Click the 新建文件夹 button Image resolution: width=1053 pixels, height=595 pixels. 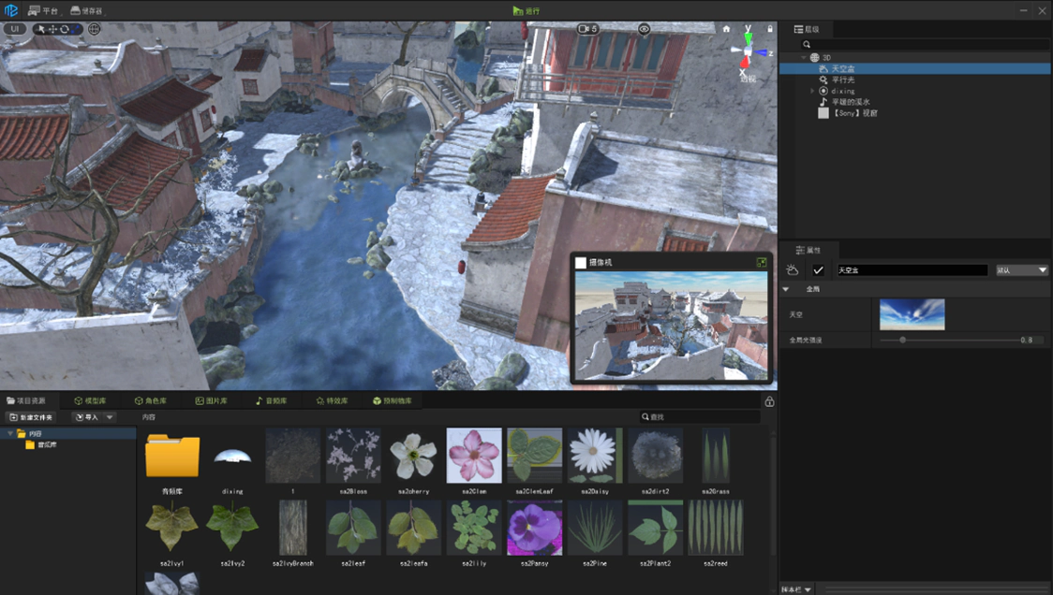[x=32, y=417]
